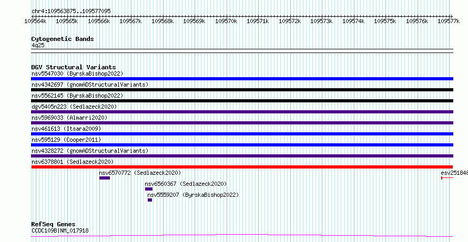Click the blue bar for nsv5547030
The image size is (468, 242).
click(242, 79)
